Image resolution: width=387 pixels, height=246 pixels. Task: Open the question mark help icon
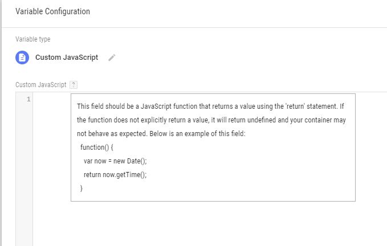coord(73,85)
